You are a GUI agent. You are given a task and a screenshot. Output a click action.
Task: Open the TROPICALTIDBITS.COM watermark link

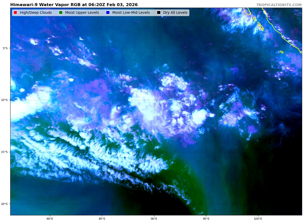coord(279,5)
